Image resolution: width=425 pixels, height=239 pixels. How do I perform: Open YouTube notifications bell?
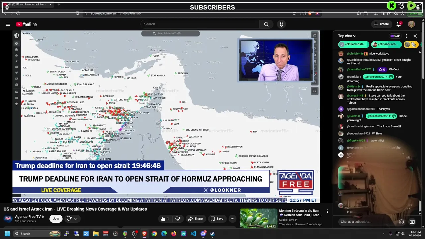[x=399, y=24]
